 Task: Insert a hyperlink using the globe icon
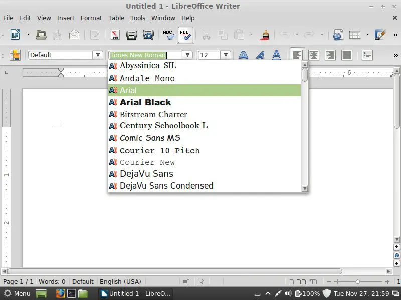[338, 34]
